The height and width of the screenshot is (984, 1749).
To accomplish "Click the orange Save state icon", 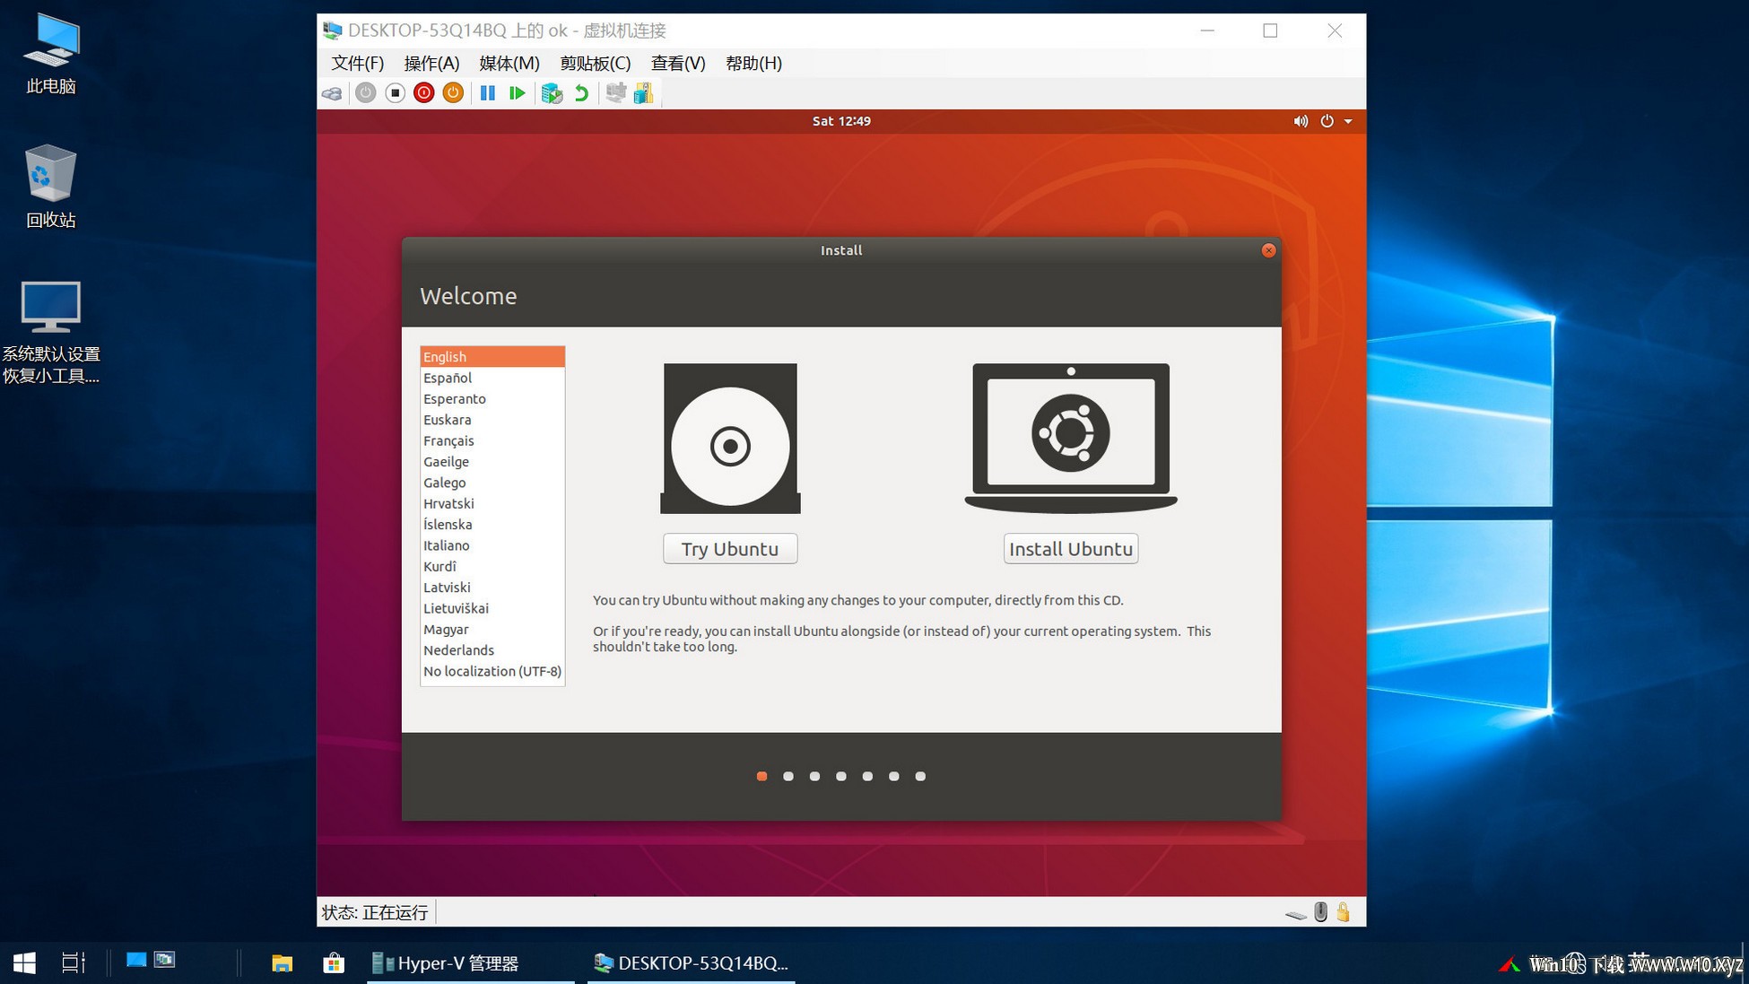I will point(454,93).
